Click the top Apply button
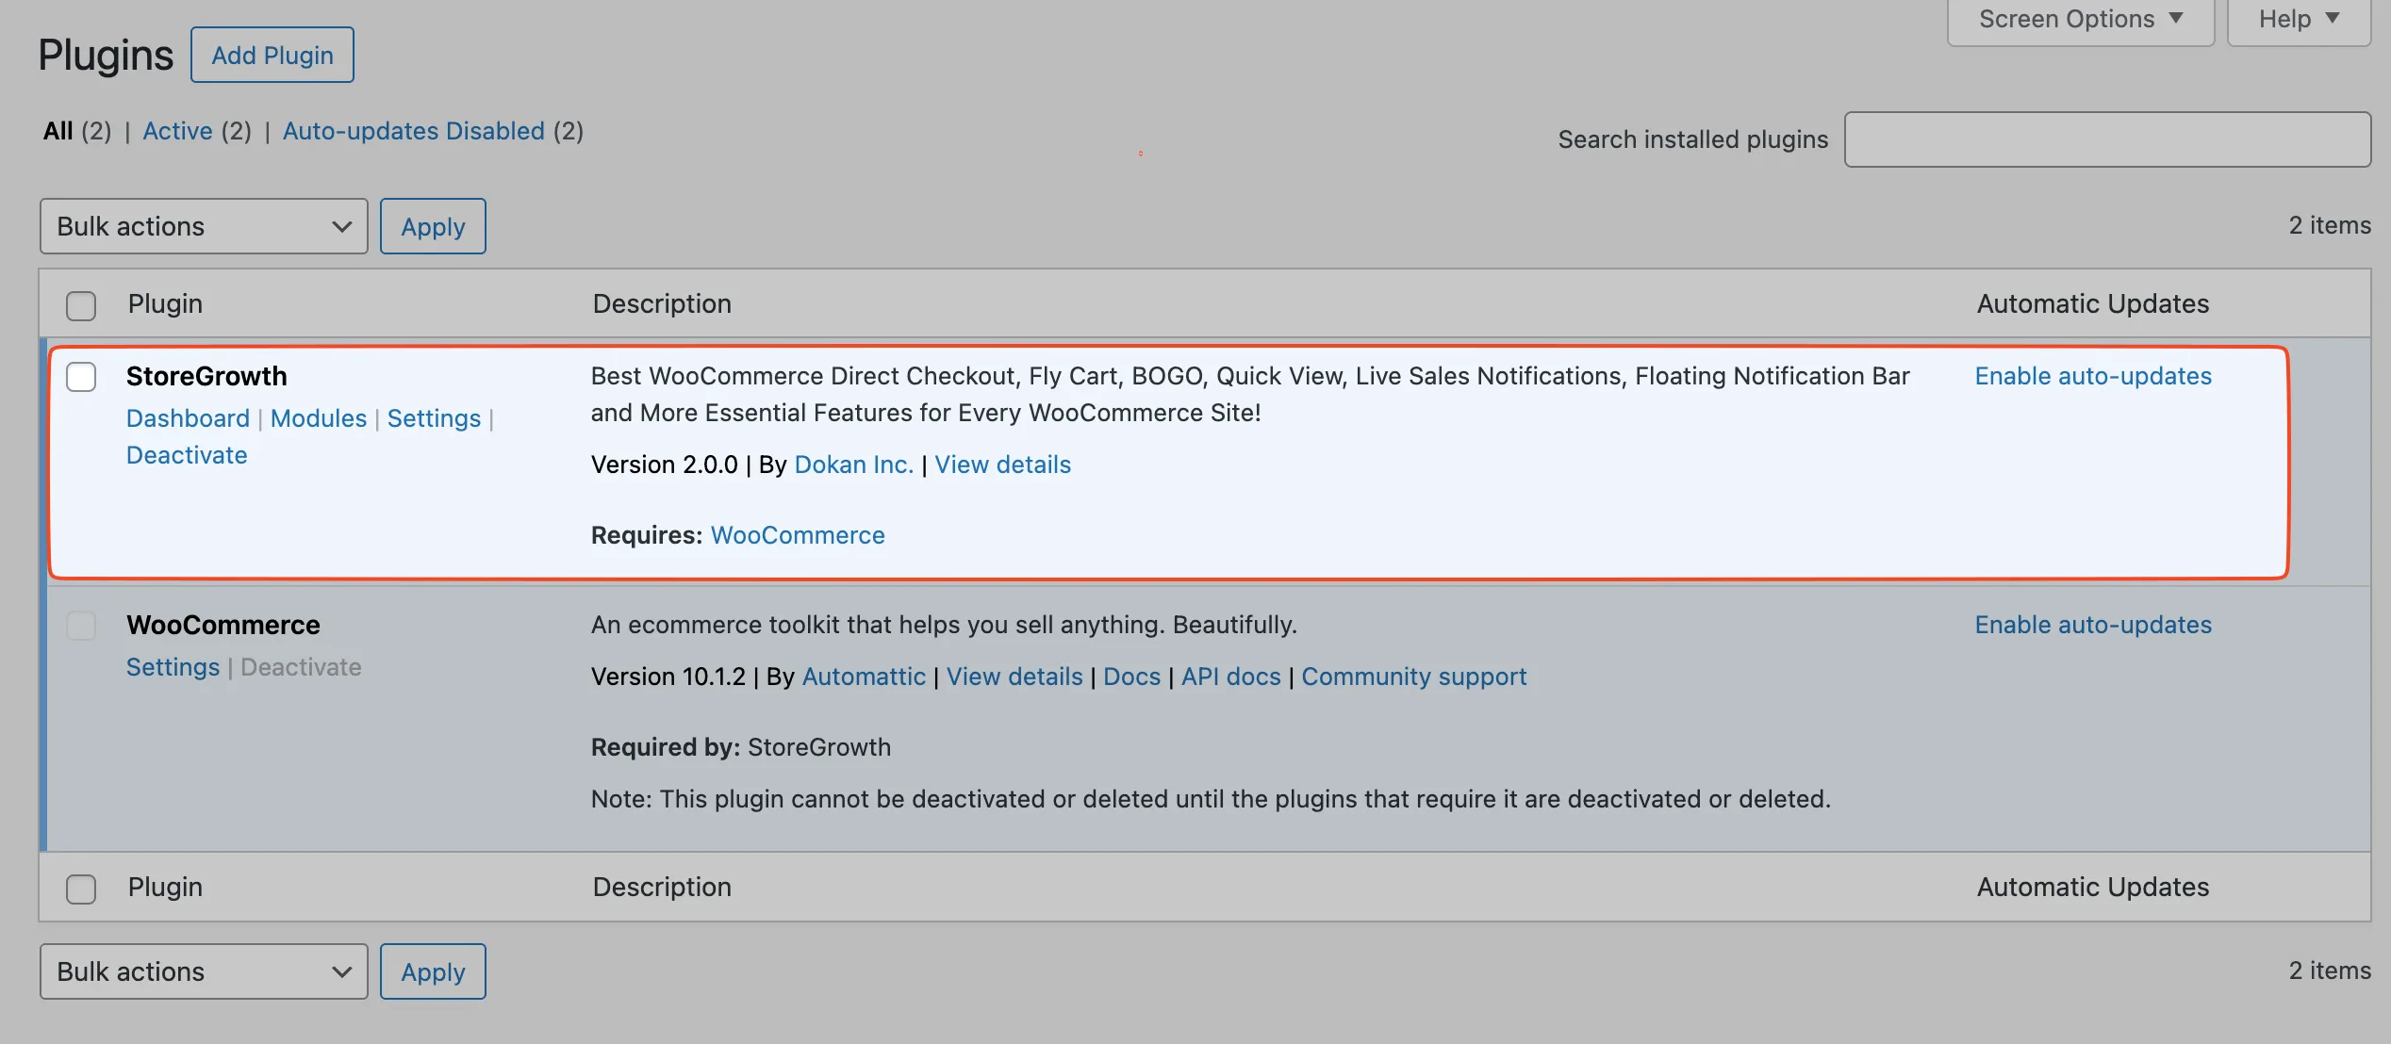 coord(433,226)
